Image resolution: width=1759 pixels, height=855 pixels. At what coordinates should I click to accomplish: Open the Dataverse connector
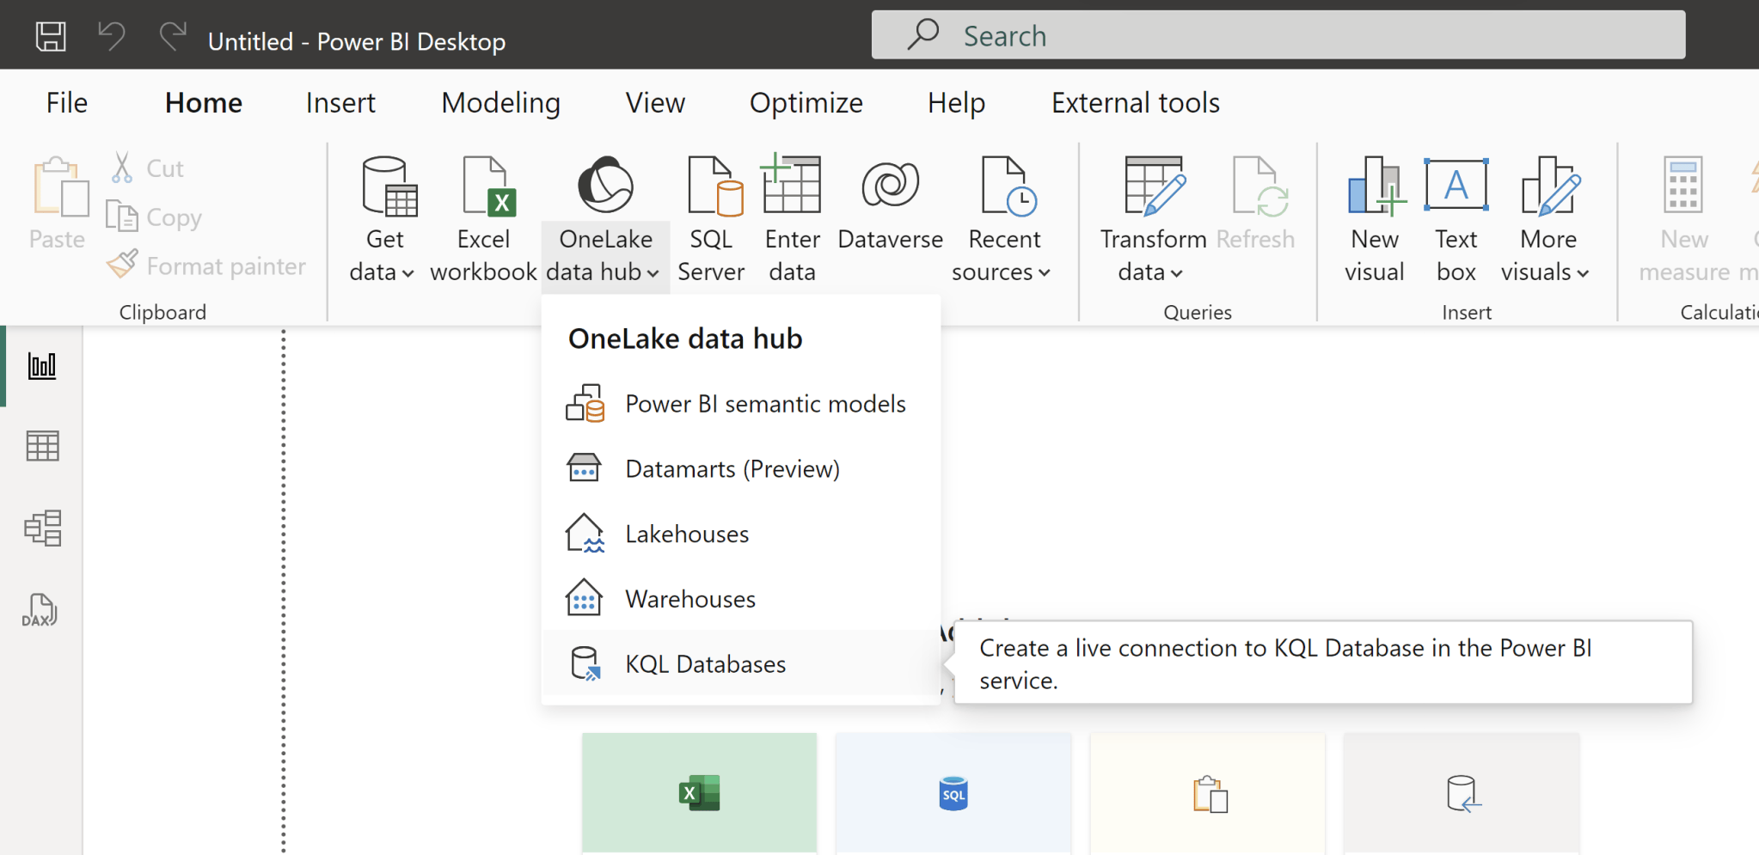pyautogui.click(x=890, y=204)
